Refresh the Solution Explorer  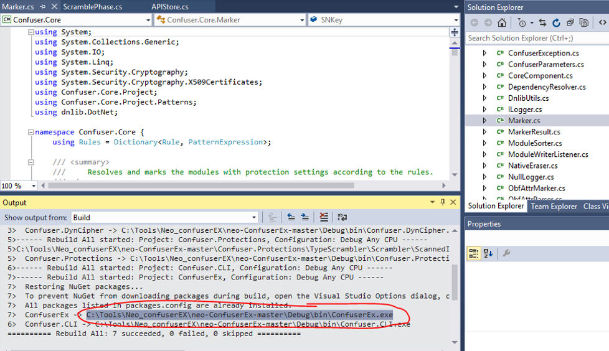(x=556, y=23)
